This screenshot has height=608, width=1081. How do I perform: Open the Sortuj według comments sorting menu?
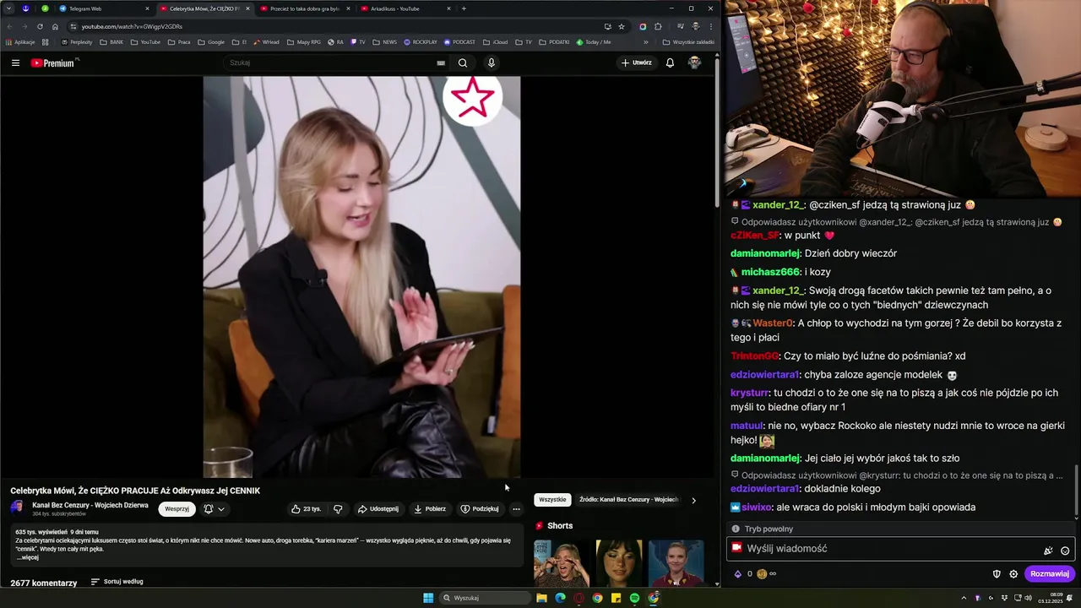117,582
